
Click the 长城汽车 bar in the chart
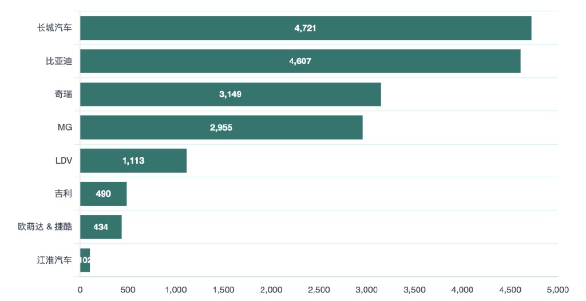(306, 28)
